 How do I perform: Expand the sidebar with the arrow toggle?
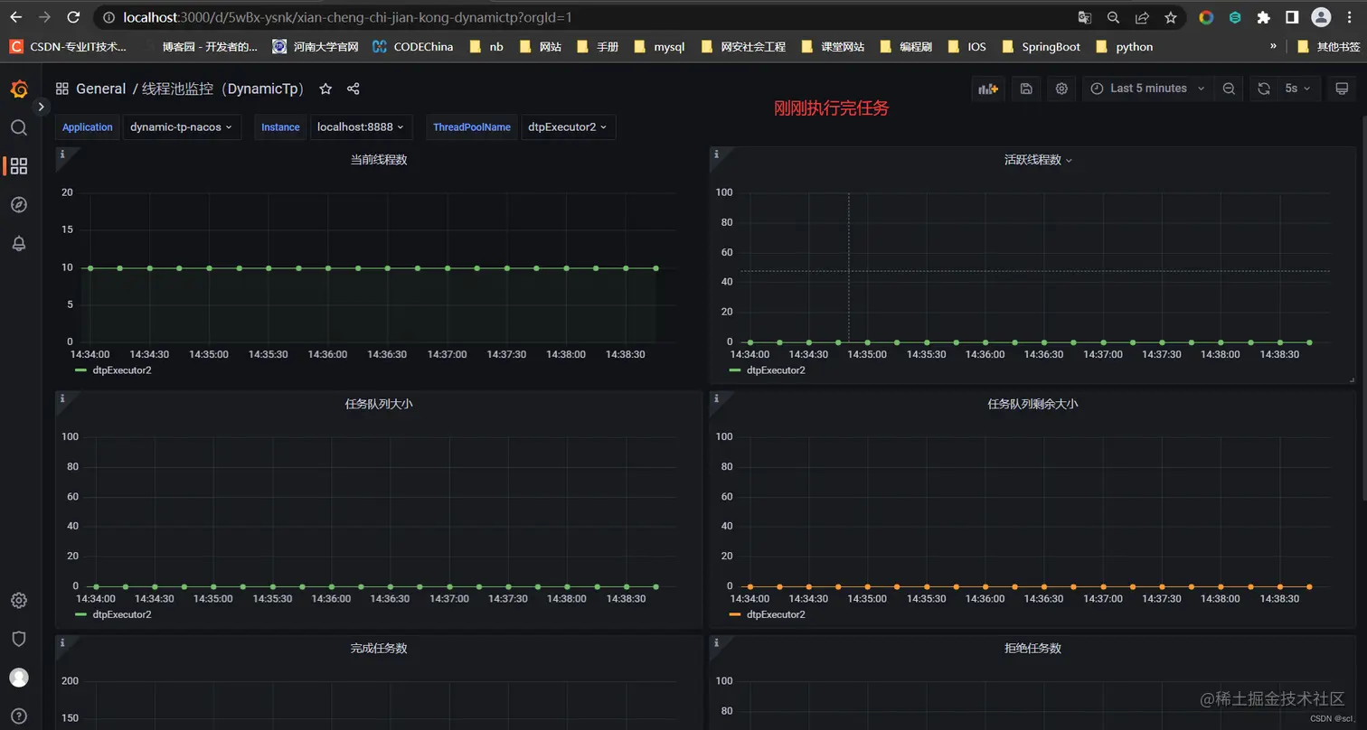pyautogui.click(x=41, y=107)
